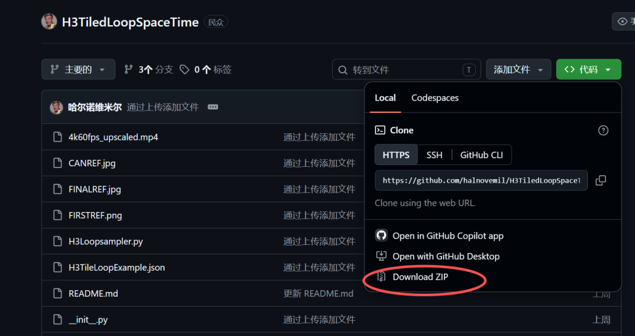Click the file icon beside H3Loopsampler.py
635x336 pixels.
click(x=58, y=241)
